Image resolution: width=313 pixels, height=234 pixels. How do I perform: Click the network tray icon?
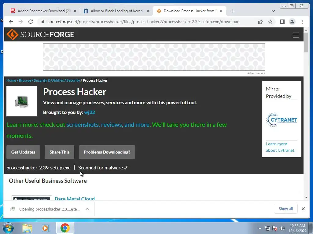[267, 228]
